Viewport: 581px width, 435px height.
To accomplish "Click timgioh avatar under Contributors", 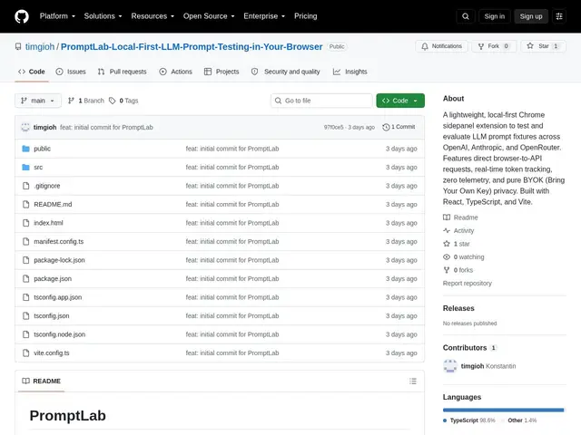I will 450,366.
